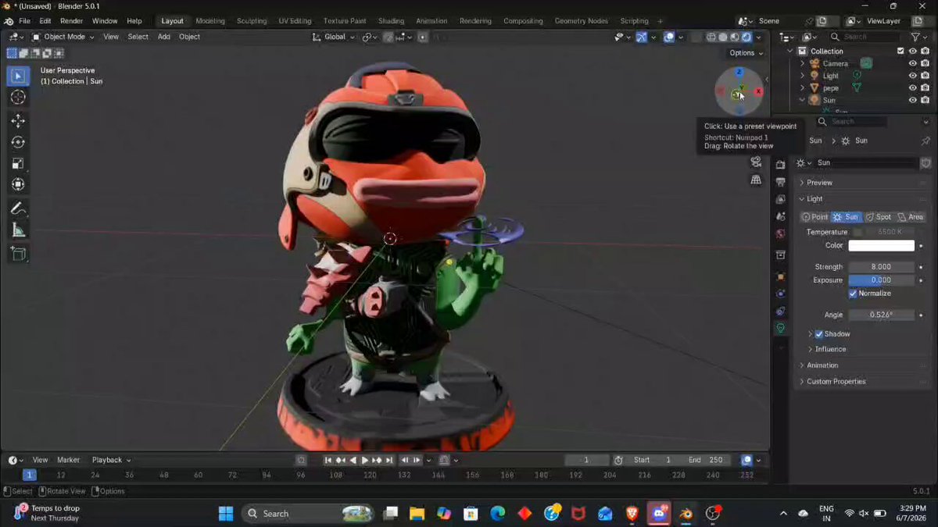Activate the Transform tool
Screen dimensions: 938x527
pyautogui.click(x=18, y=184)
